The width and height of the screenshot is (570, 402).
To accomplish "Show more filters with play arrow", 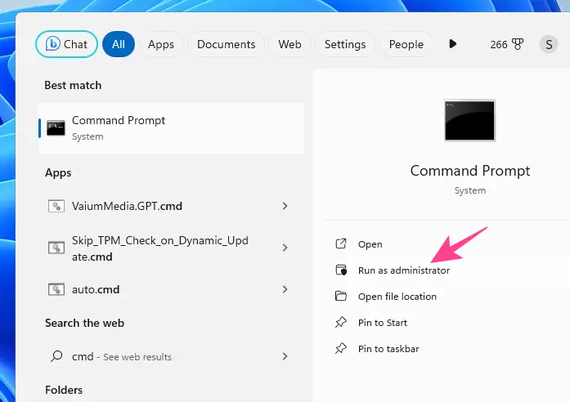I will (x=452, y=44).
